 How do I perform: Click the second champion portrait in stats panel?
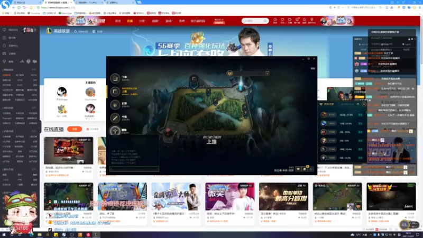[x=324, y=123]
